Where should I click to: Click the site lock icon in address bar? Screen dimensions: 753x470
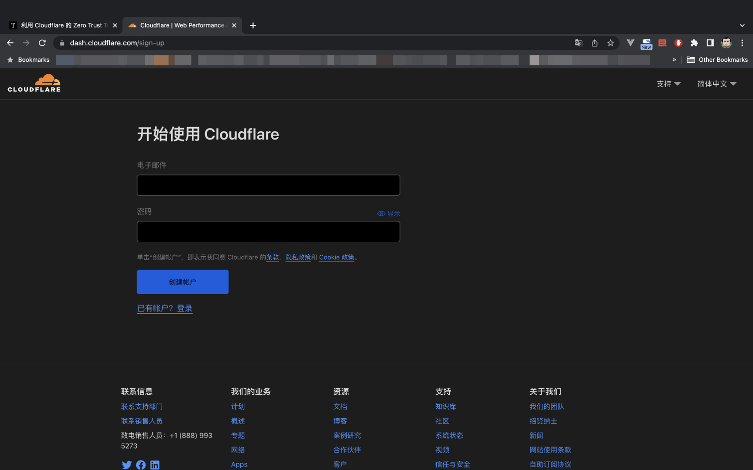click(62, 43)
